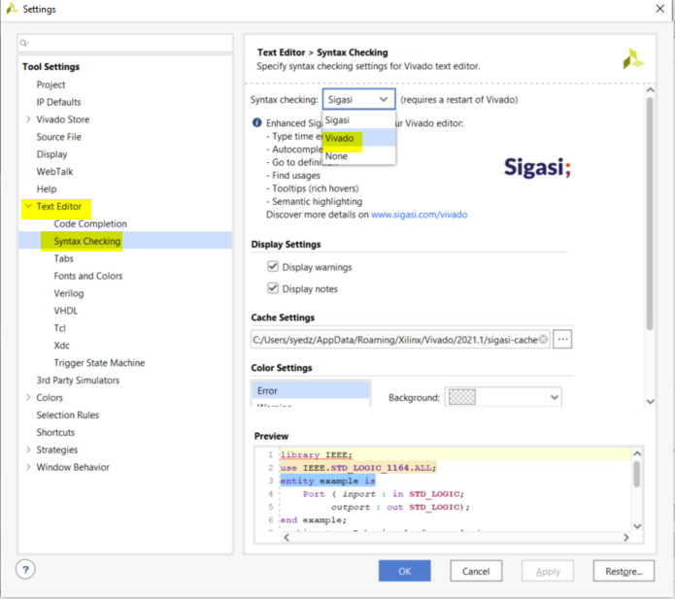The height and width of the screenshot is (599, 675).
Task: Click the search magnifier icon in settings
Action: (x=25, y=44)
